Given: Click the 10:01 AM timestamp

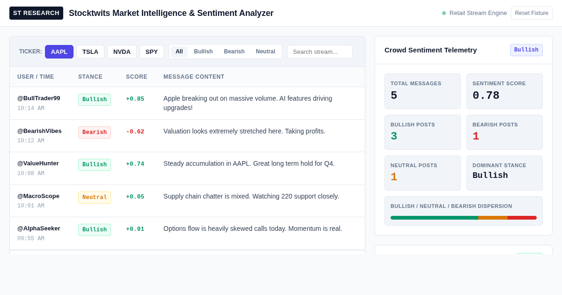Looking at the screenshot, I should pos(31,206).
